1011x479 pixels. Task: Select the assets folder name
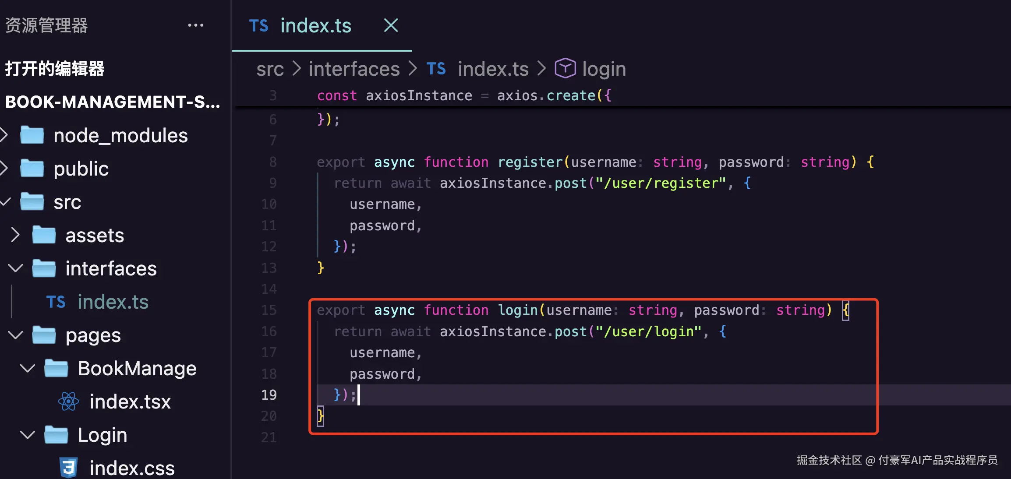(x=95, y=236)
